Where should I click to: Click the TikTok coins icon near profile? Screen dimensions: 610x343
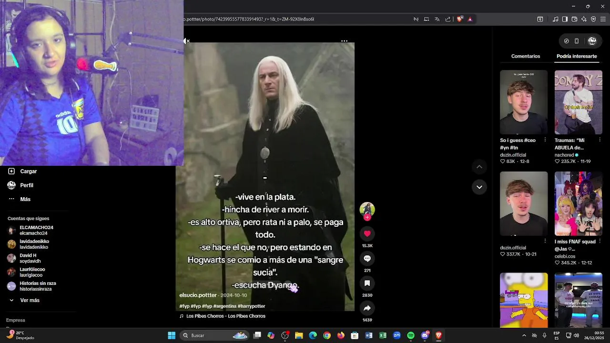(566, 41)
